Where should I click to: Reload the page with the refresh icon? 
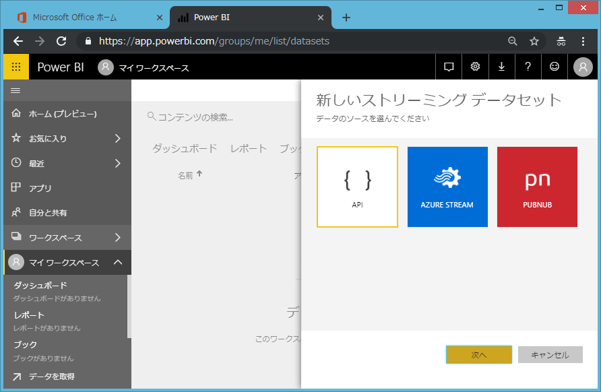tap(61, 41)
